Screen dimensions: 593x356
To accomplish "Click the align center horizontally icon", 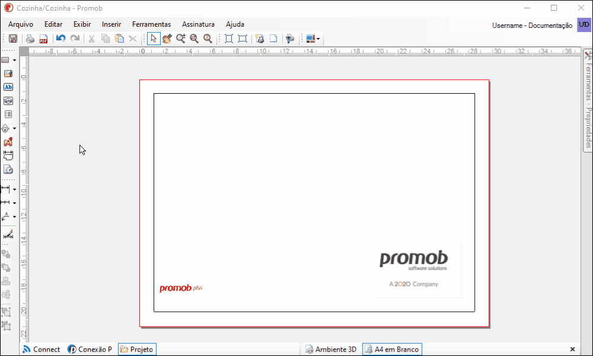I will click(6, 281).
